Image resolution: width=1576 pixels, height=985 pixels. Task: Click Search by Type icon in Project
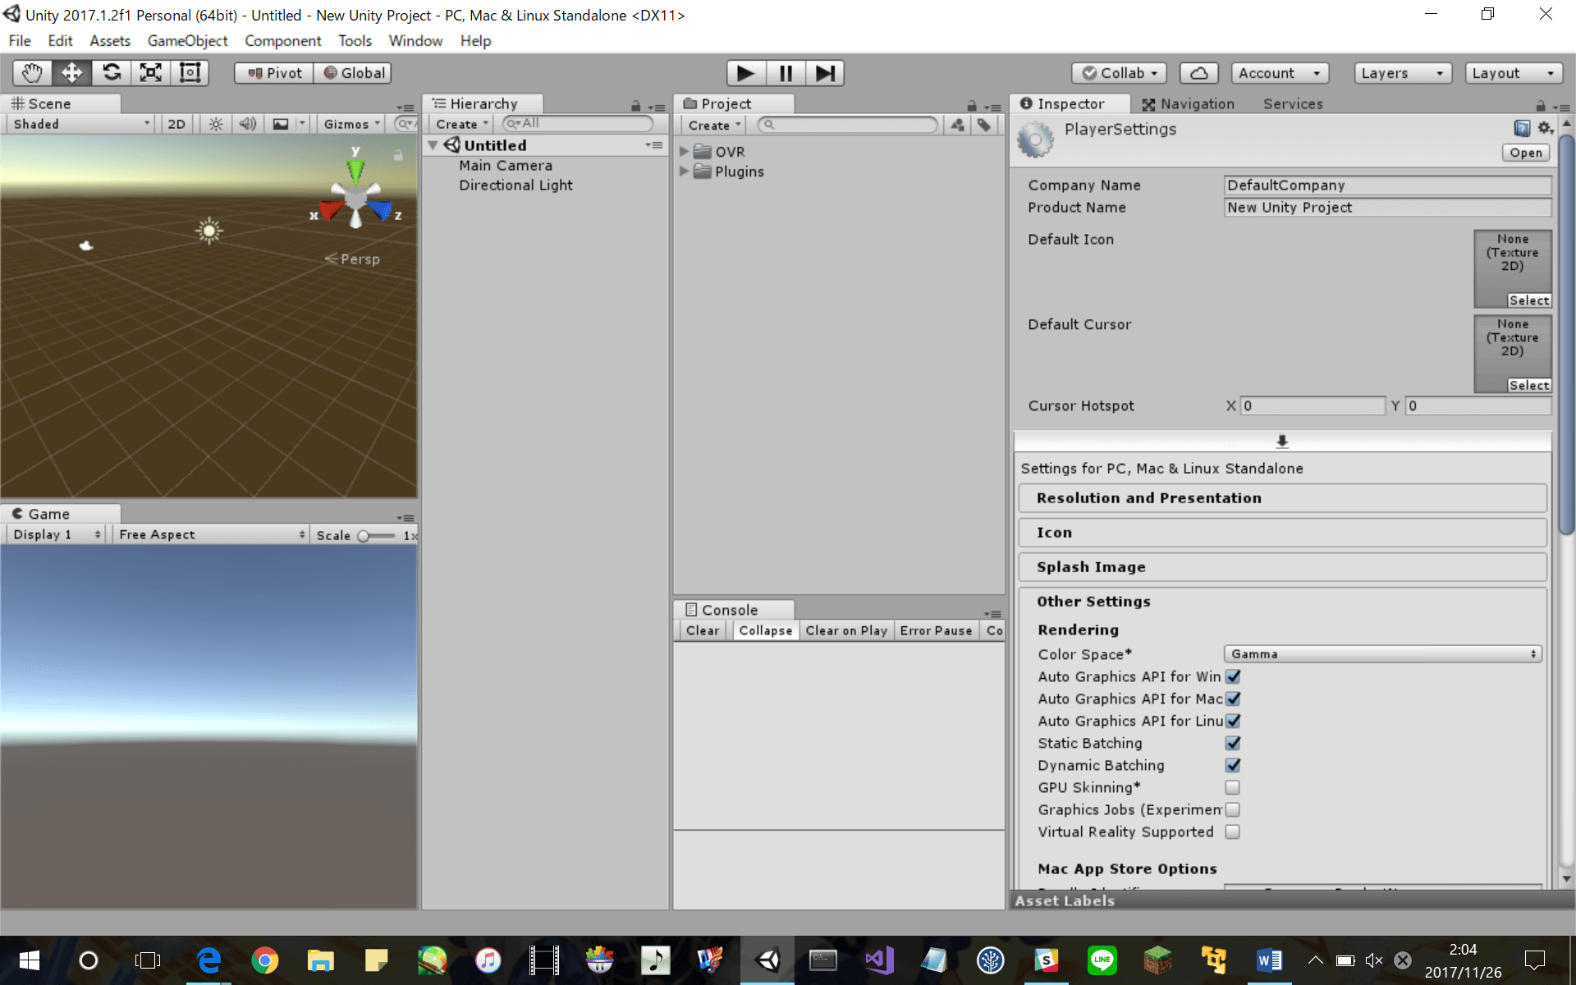957,125
